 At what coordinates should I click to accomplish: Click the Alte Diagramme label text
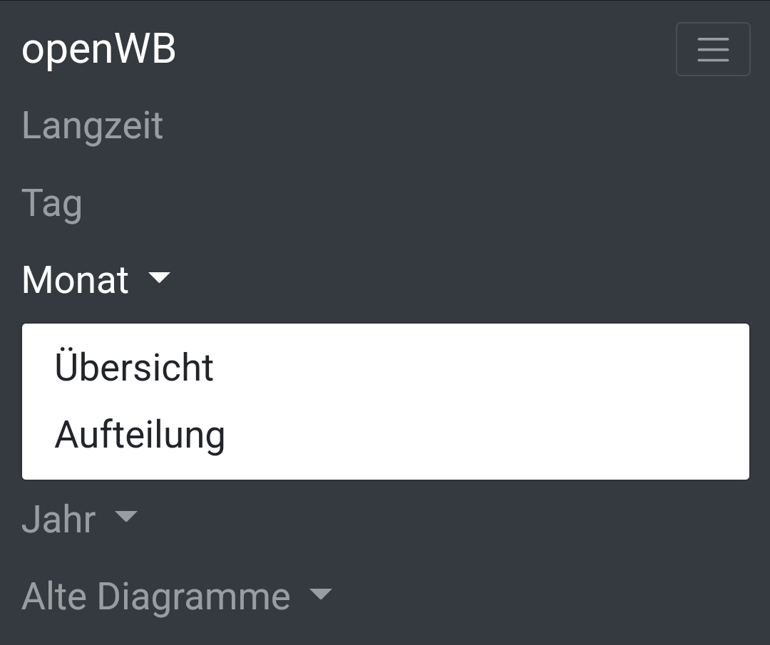pyautogui.click(x=155, y=596)
